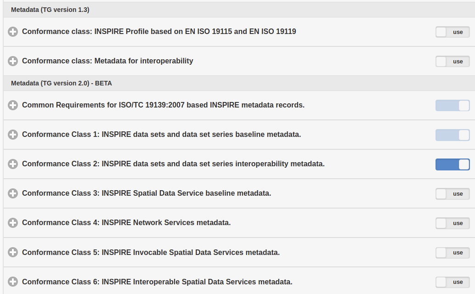Click the INSPIRE Profile EN ISO 19115 title

pyautogui.click(x=159, y=32)
